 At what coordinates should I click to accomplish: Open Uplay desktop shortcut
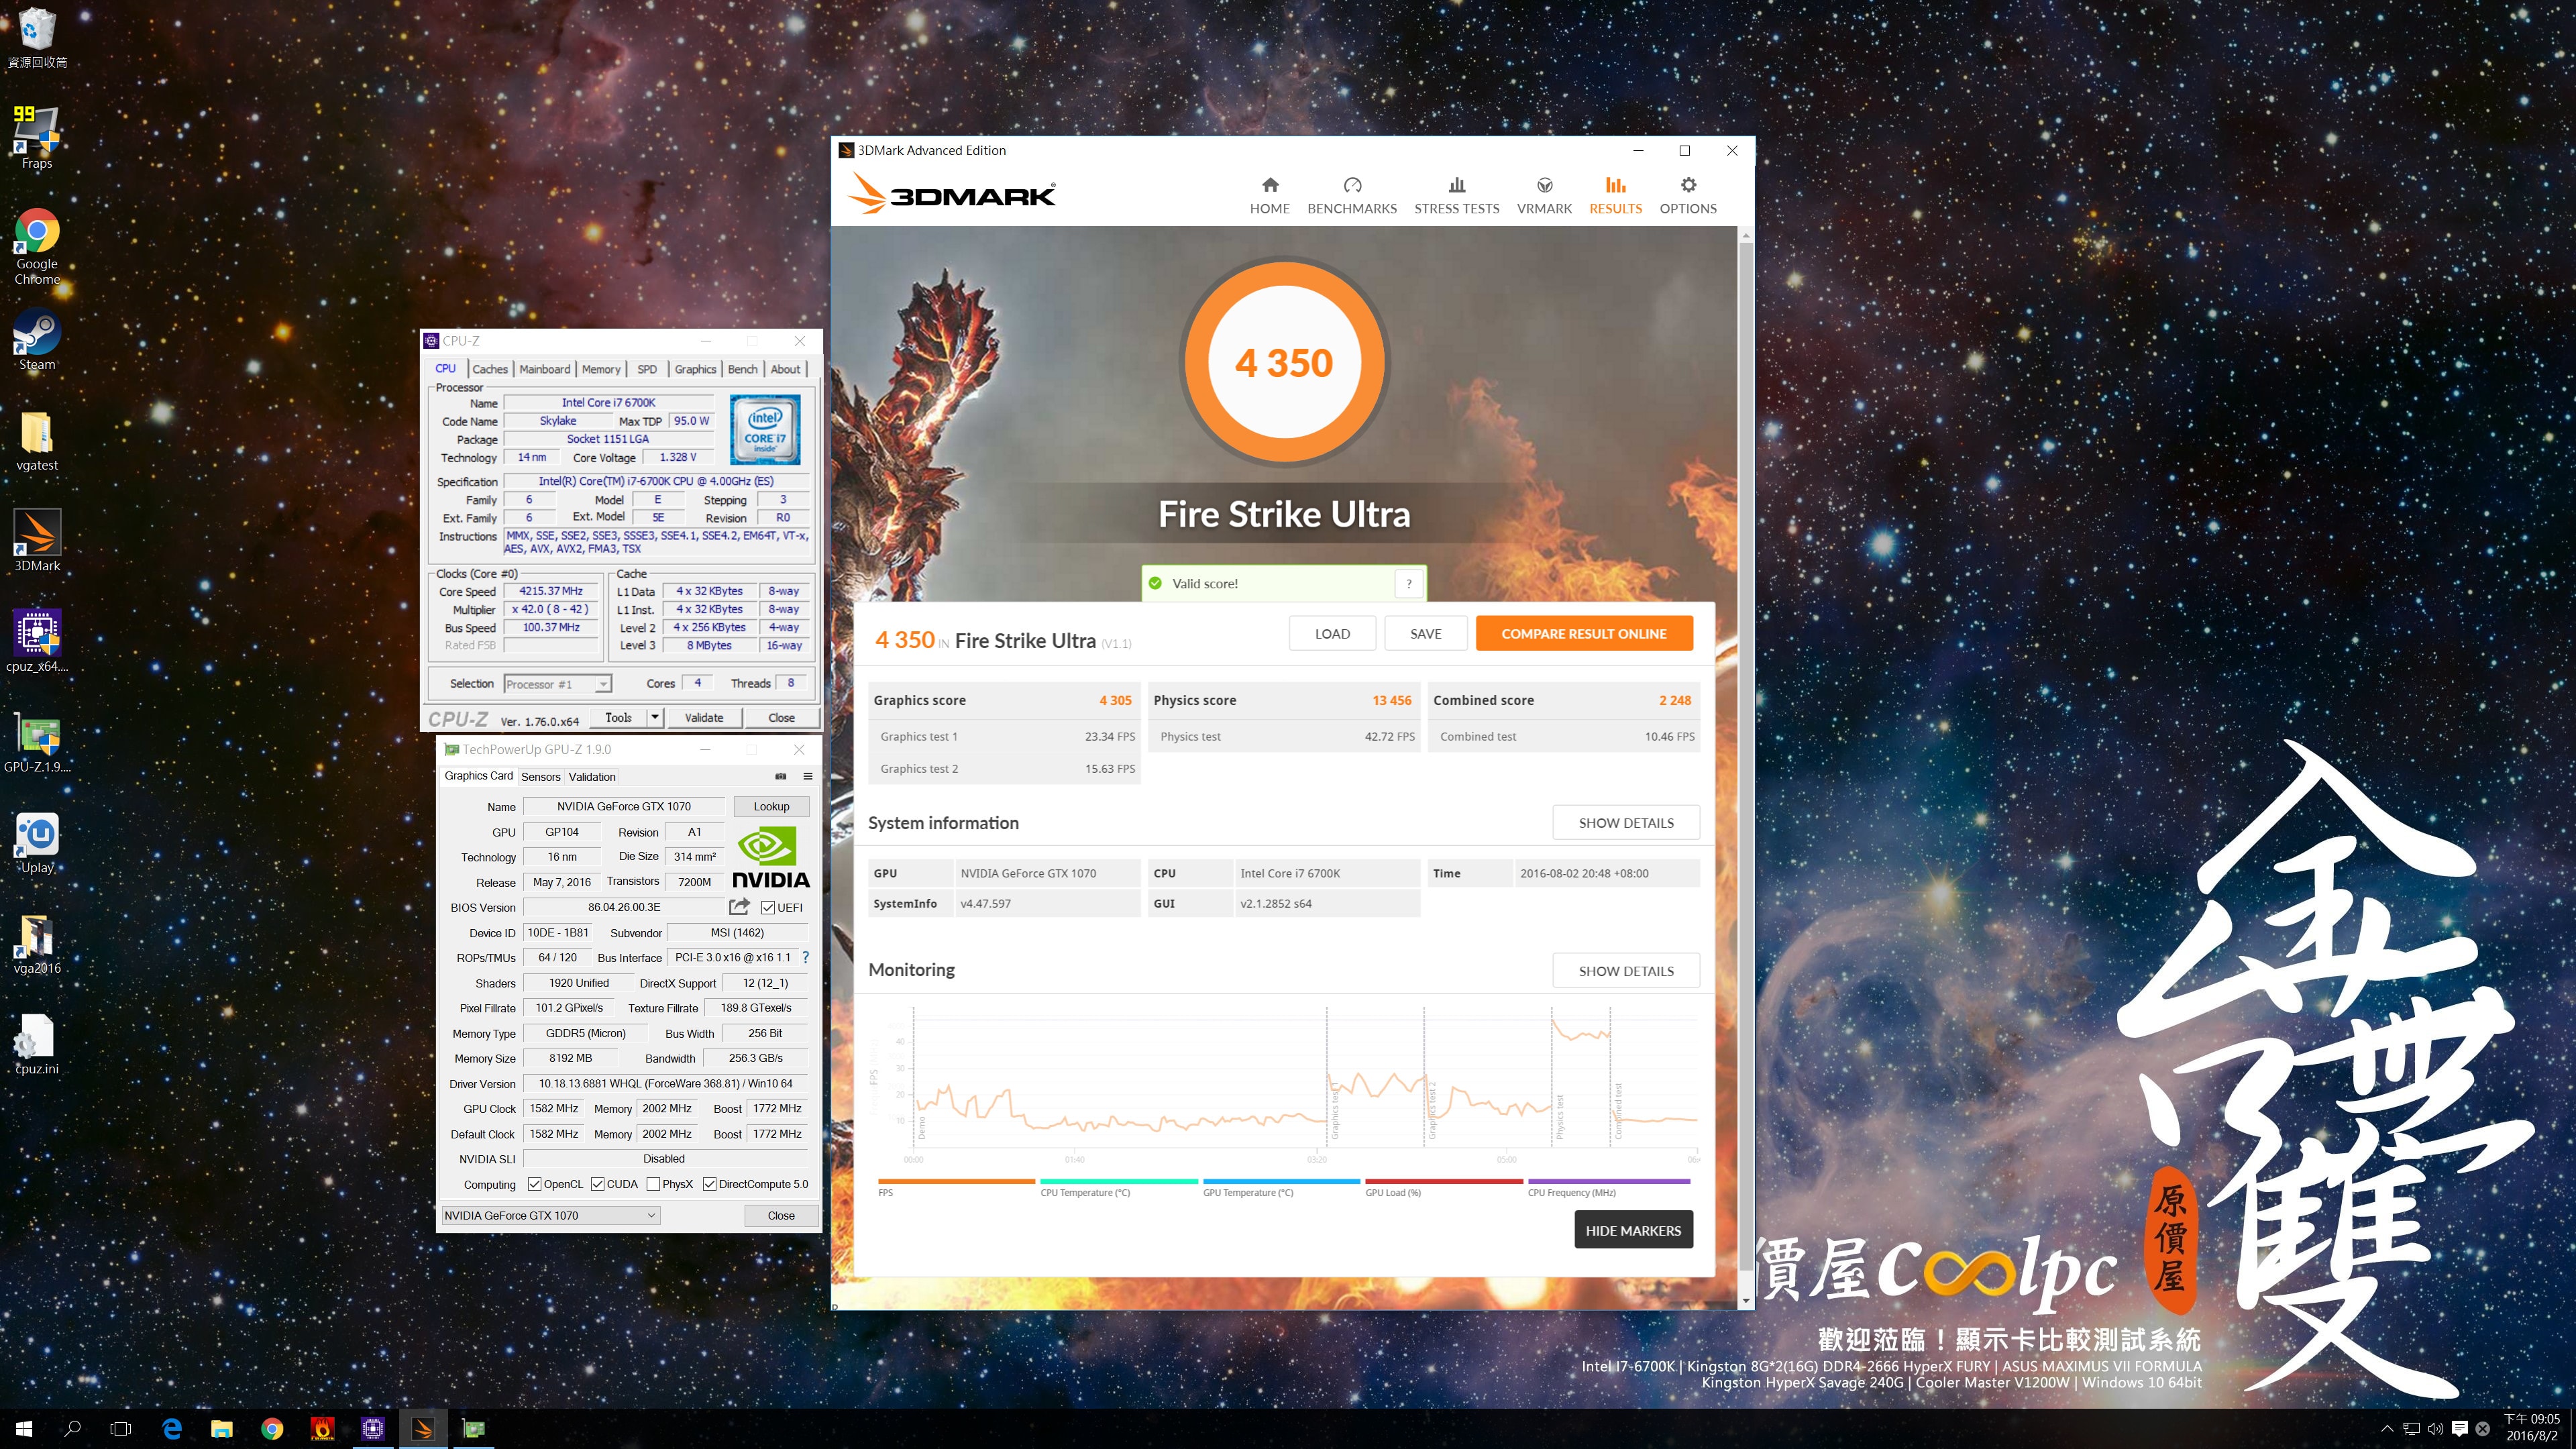coord(37,843)
